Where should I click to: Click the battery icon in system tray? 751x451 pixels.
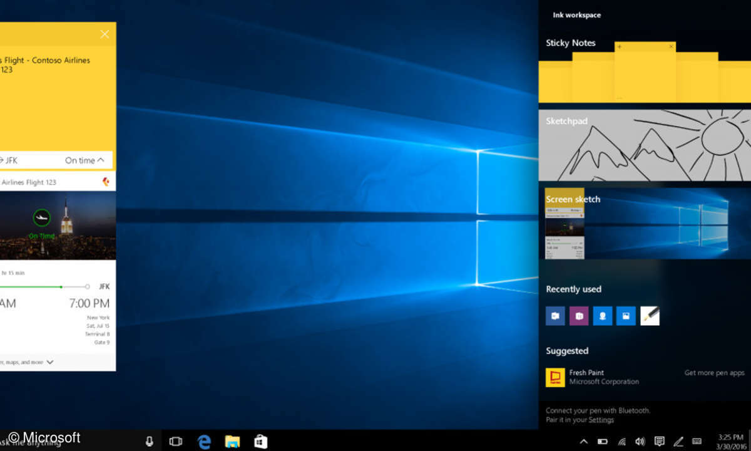(603, 442)
